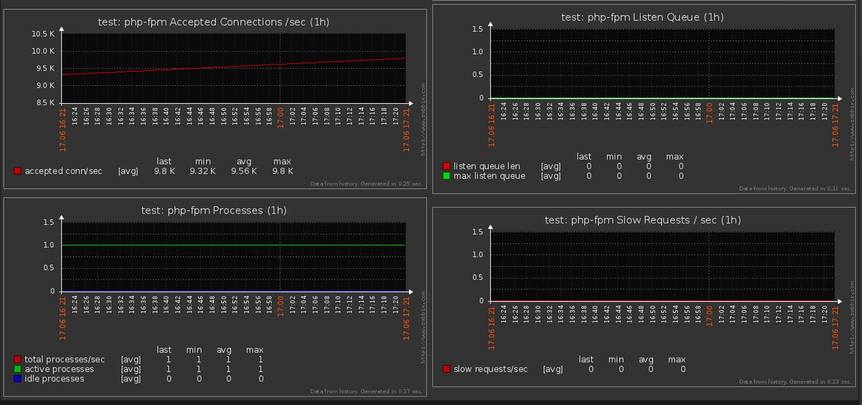Click 'Generated in 0.37 sec.' footer text
862x405 pixels.
(x=391, y=391)
